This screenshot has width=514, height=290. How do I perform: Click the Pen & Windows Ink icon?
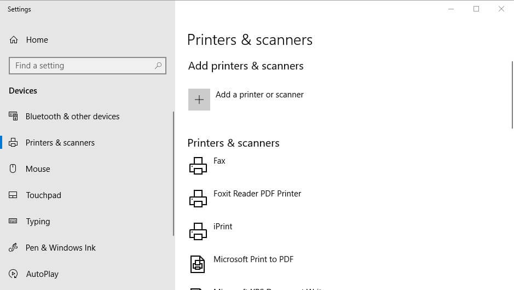[x=13, y=248]
